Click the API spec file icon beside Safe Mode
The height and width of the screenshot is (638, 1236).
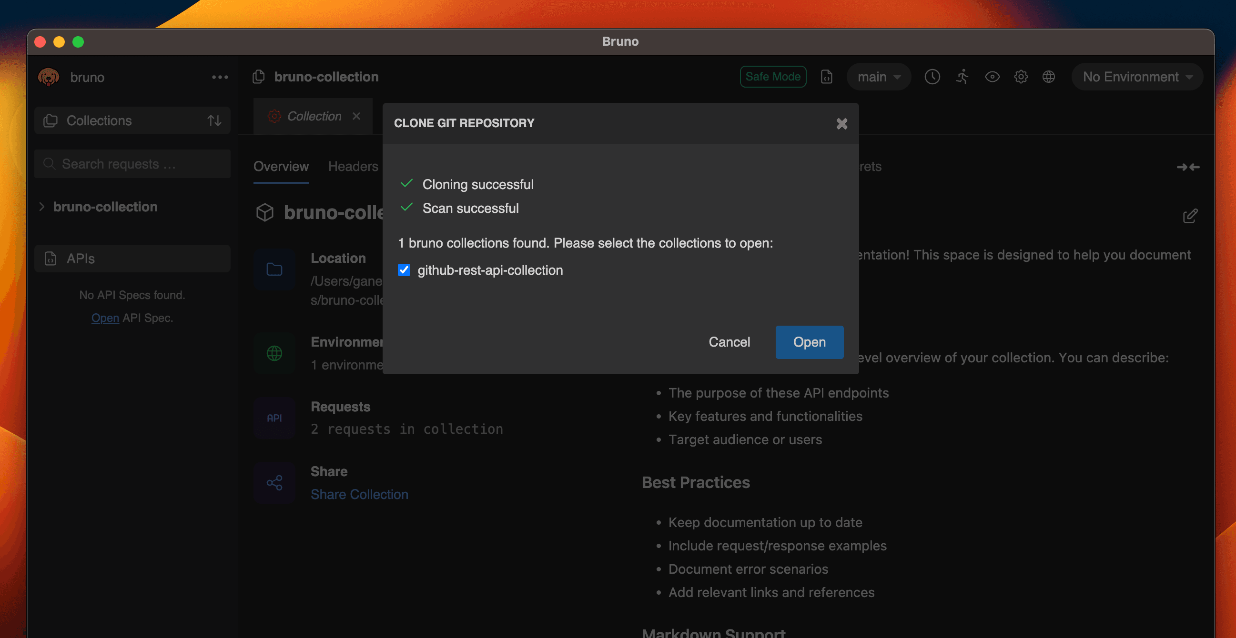826,77
